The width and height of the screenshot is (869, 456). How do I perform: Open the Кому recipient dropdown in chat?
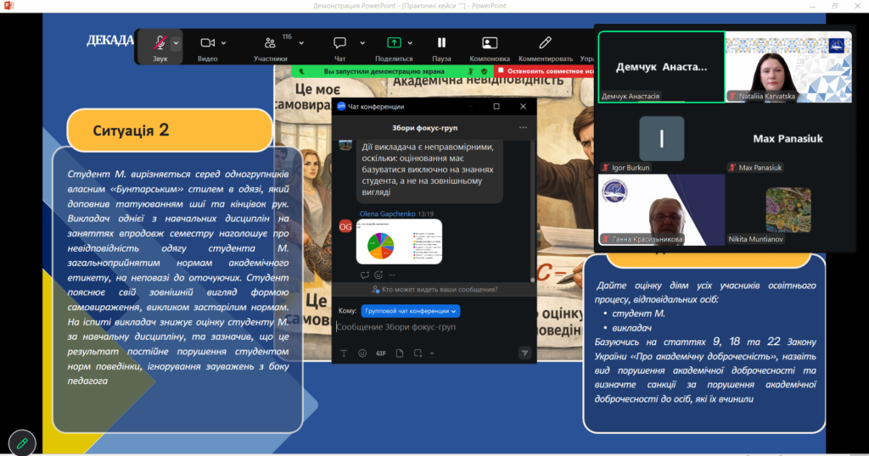(411, 311)
